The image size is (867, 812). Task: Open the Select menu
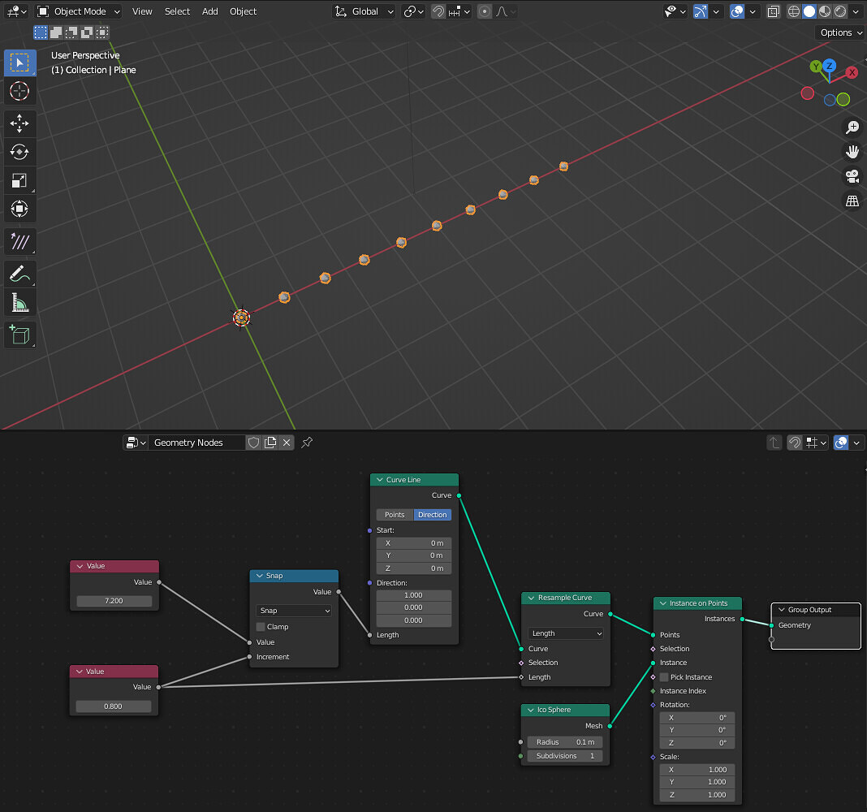(x=177, y=11)
